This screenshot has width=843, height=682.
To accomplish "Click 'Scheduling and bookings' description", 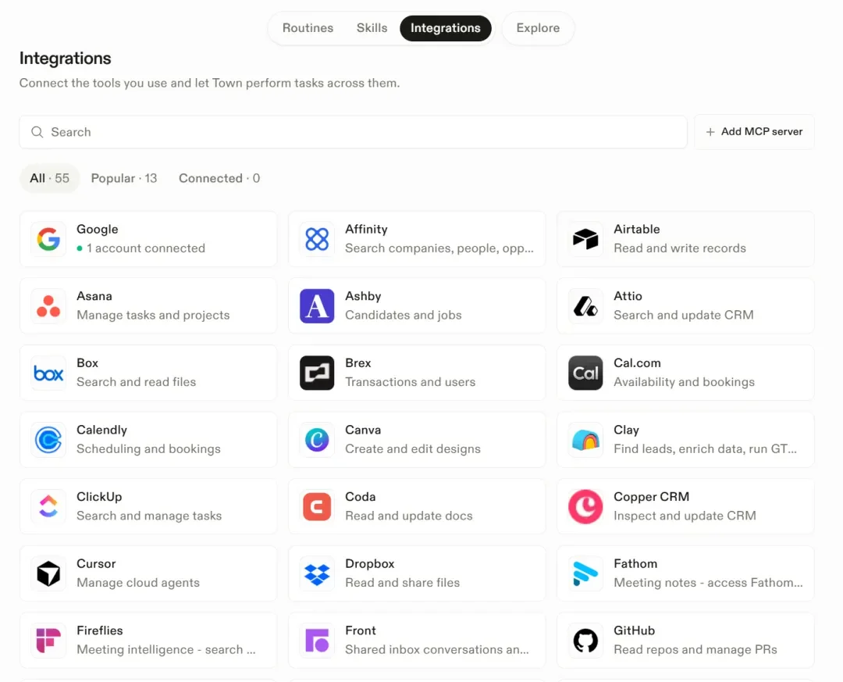I will pyautogui.click(x=148, y=449).
